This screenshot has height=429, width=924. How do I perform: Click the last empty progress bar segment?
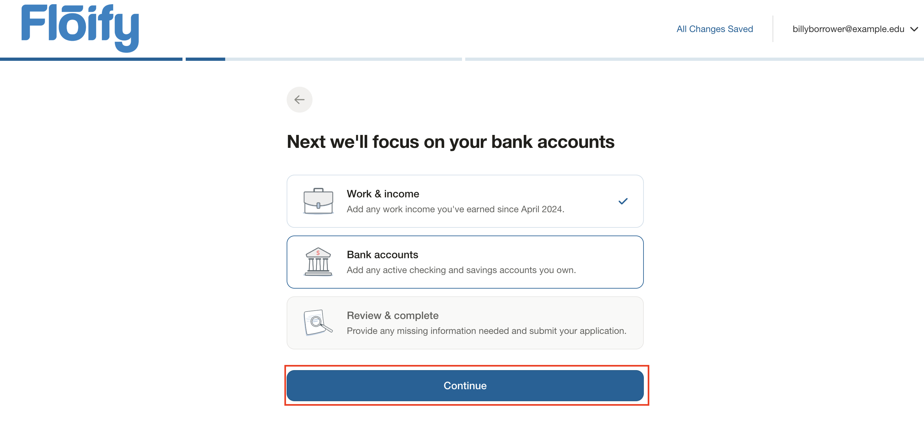(x=694, y=59)
